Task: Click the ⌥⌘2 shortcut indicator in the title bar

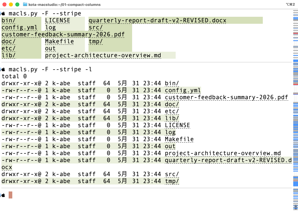Action: click(290, 4)
